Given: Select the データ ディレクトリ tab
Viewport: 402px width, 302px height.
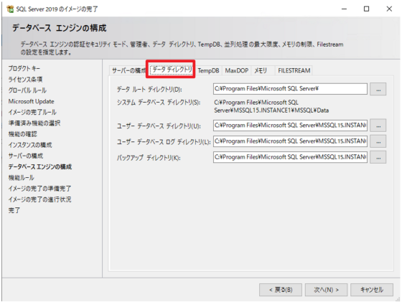Looking at the screenshot, I should [172, 70].
